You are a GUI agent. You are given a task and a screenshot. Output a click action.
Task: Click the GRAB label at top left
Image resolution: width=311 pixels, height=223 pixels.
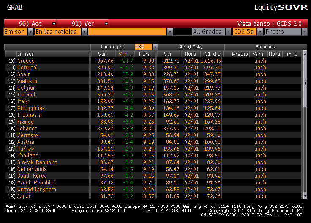(x=15, y=7)
